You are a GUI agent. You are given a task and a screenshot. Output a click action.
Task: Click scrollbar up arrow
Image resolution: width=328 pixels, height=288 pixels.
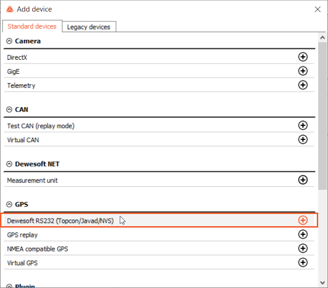click(323, 38)
